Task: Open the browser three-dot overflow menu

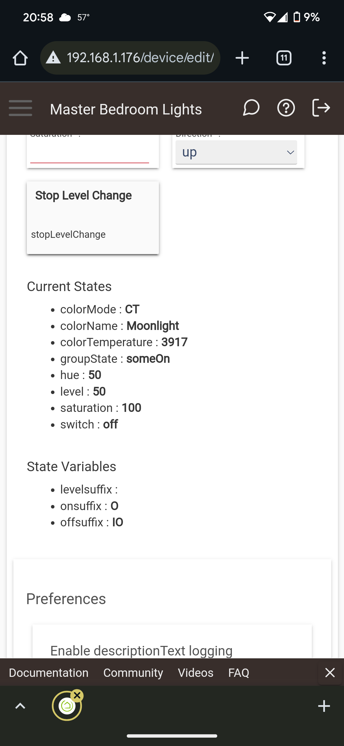Action: (324, 58)
